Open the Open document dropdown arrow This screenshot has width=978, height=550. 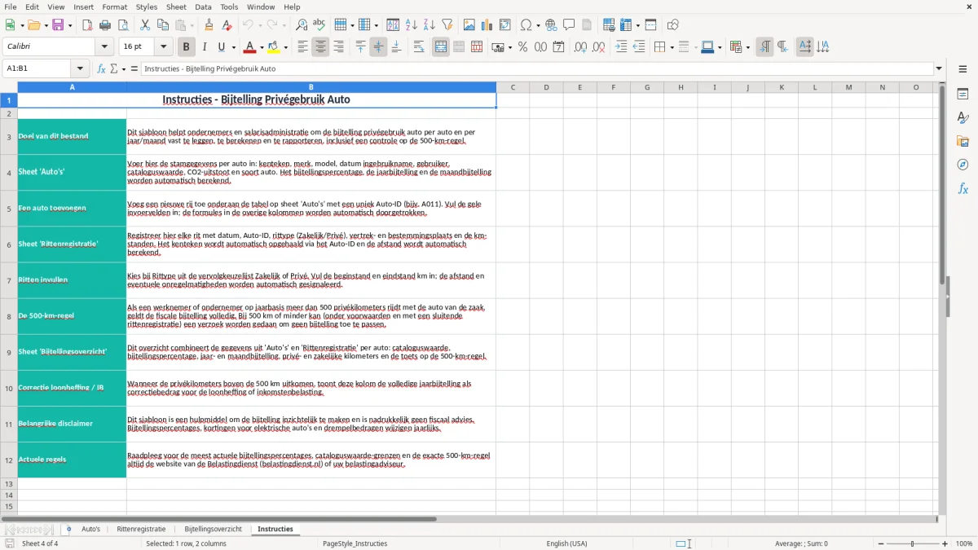[44, 25]
